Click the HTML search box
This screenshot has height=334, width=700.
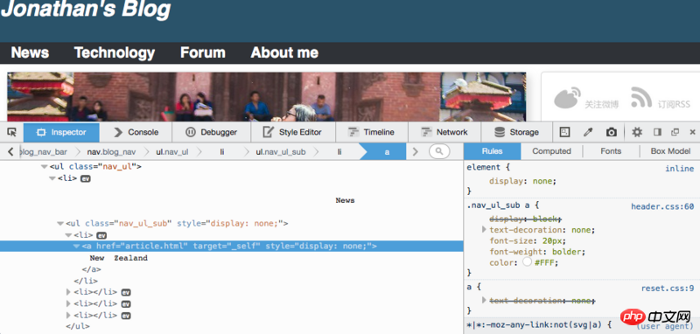coord(439,151)
